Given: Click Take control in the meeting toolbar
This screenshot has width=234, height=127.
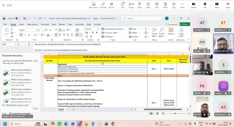Looking at the screenshot, I should [93, 5].
